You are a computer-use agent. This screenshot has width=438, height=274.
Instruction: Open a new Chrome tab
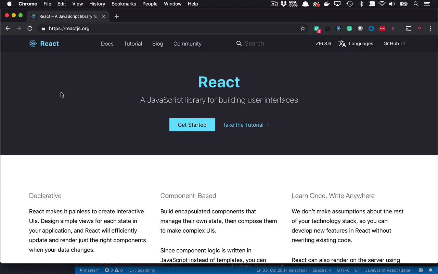[117, 16]
